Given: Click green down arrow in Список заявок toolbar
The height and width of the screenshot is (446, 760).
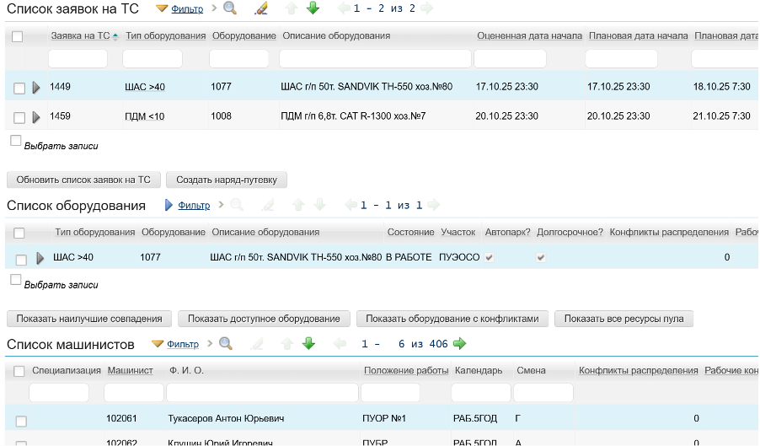Looking at the screenshot, I should [313, 8].
